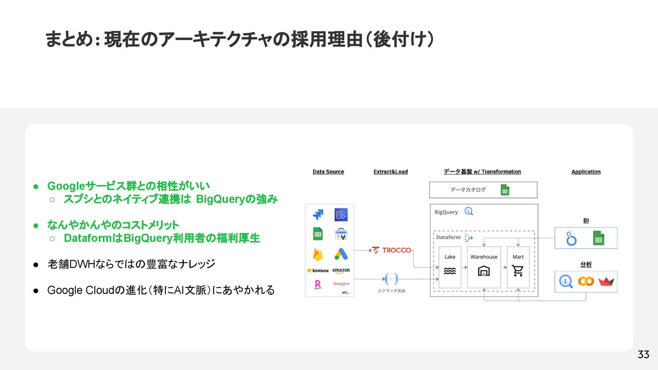Click the Looker icon in BI box
This screenshot has width=658, height=370.
[571, 238]
